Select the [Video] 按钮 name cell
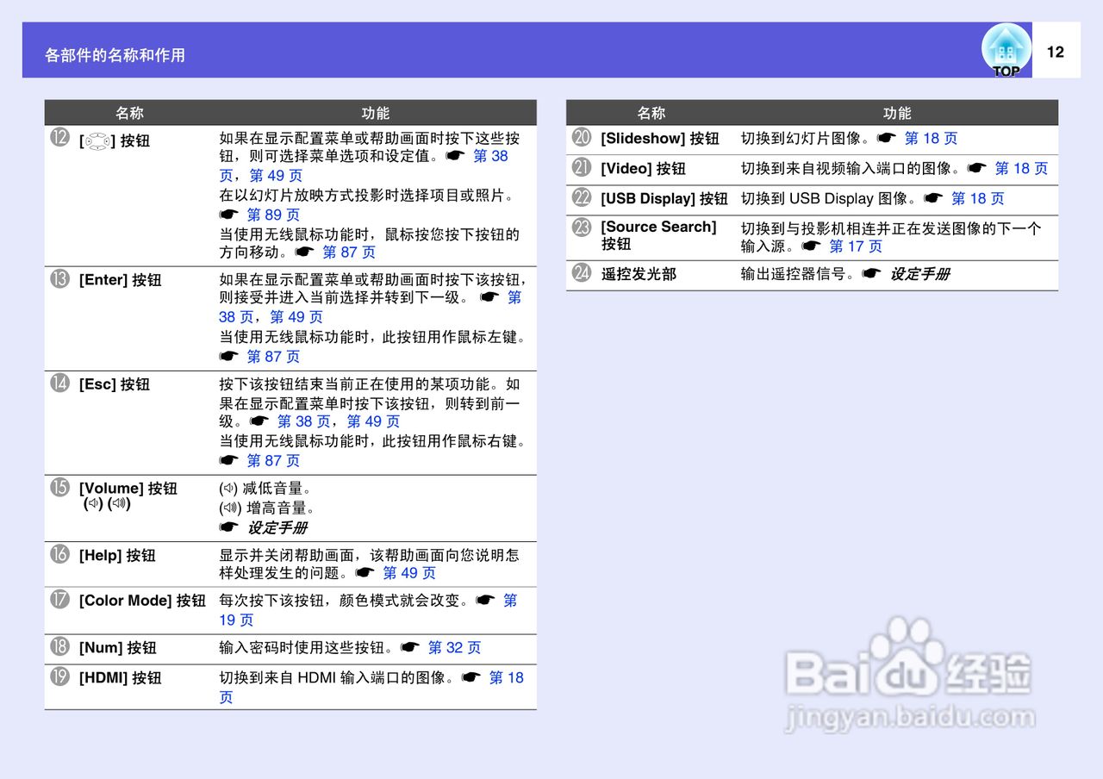Screen dimensions: 1103x779 (643, 168)
